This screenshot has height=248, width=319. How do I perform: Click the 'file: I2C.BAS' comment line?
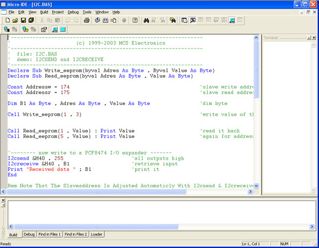37,54
